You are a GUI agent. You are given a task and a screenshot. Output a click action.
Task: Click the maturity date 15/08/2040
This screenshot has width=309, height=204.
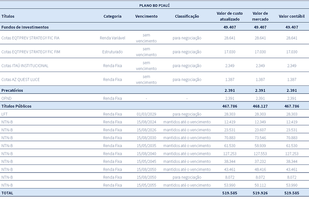click(x=146, y=154)
